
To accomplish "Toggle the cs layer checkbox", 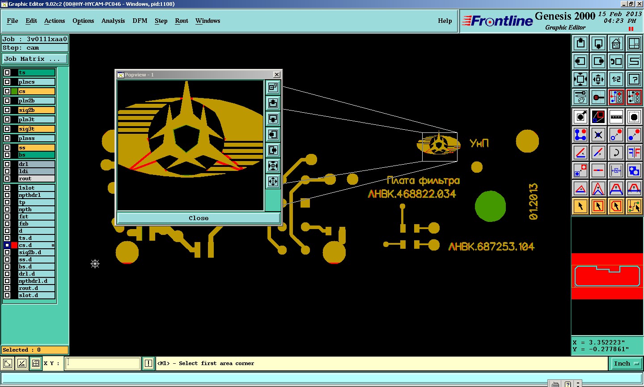I will pos(7,91).
